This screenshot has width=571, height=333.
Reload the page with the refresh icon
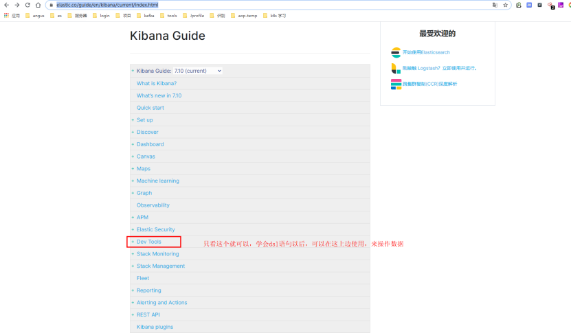(27, 5)
